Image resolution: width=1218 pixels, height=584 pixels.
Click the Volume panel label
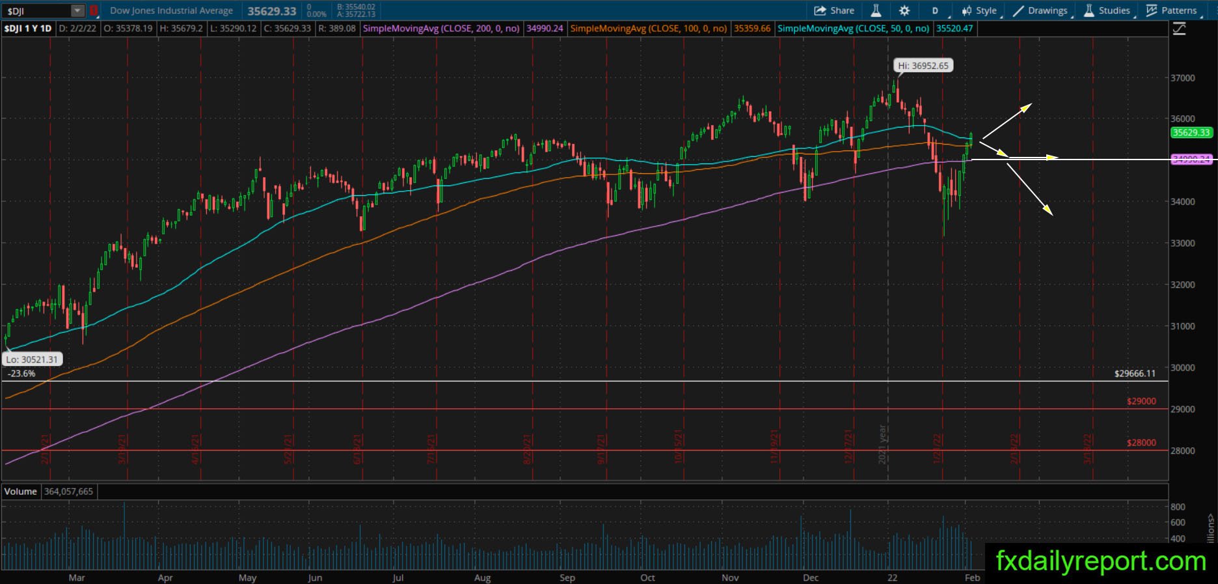[20, 492]
